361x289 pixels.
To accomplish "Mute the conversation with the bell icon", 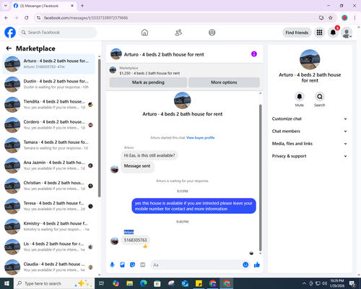I will pyautogui.click(x=300, y=97).
